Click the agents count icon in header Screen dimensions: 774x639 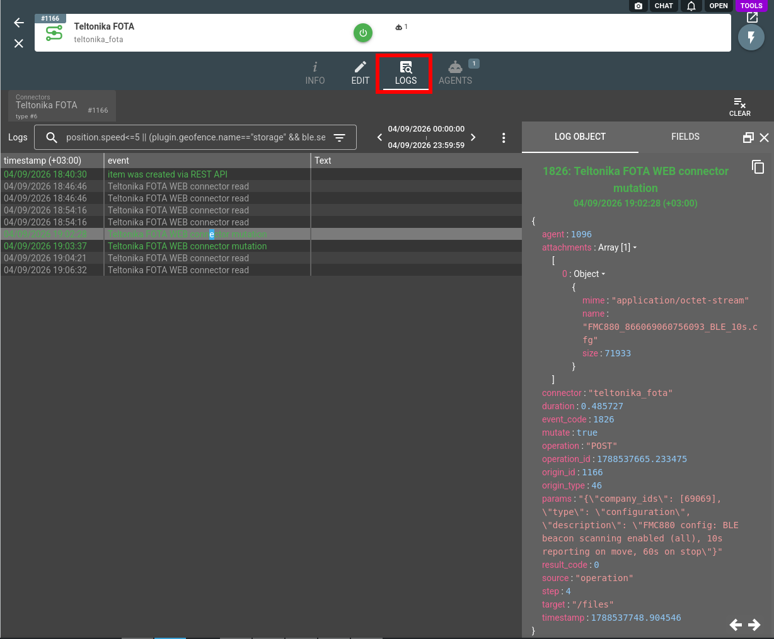pyautogui.click(x=401, y=27)
